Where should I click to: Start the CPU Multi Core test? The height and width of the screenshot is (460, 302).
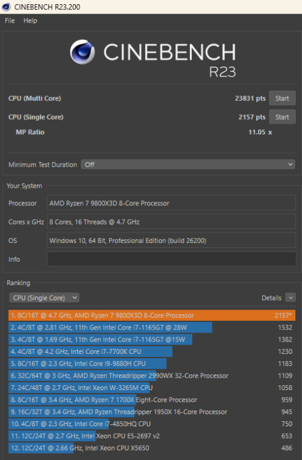(282, 98)
